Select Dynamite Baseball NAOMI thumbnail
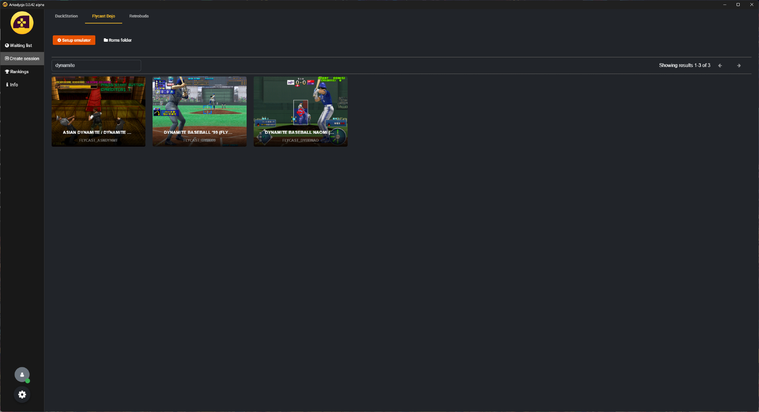This screenshot has width=759, height=412. click(301, 111)
